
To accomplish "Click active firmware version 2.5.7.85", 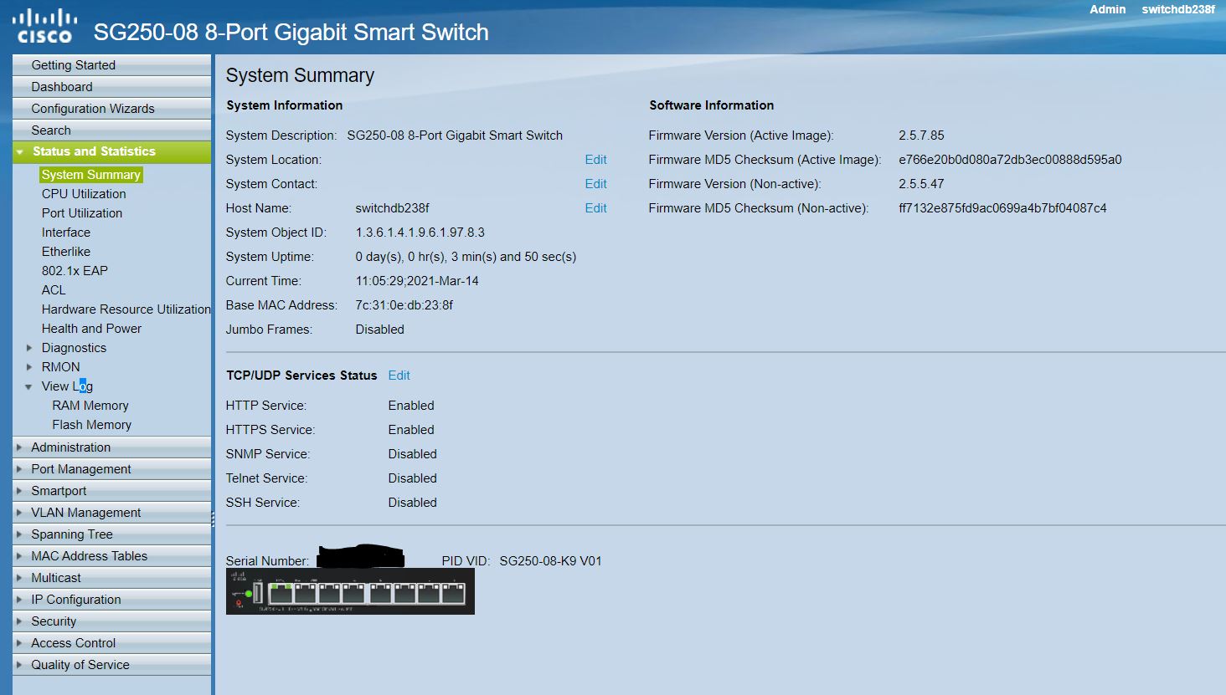I will tap(921, 135).
